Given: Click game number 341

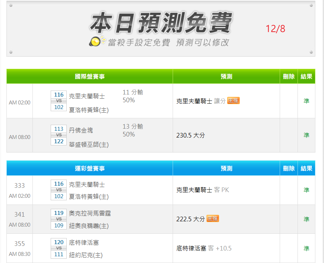Looking at the screenshot, I should pos(20,214).
